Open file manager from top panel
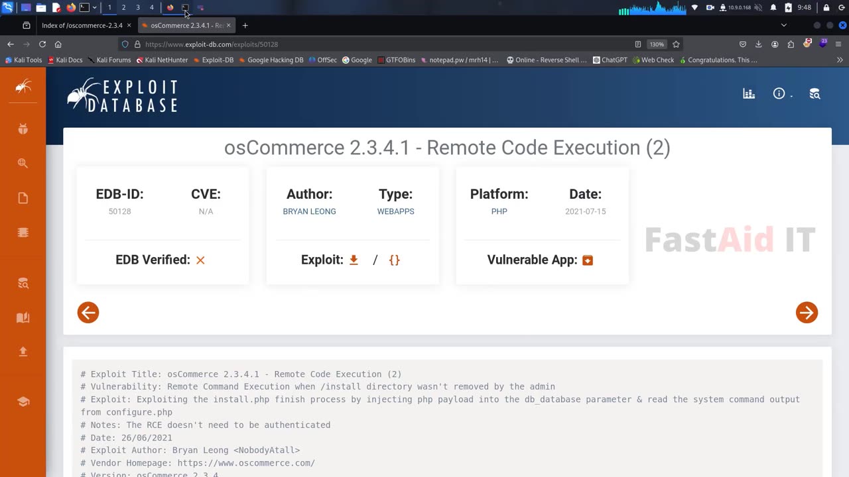 (41, 8)
